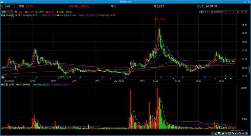The image size is (251, 136).
Task: Select the 15-minute interval button
Action: (x=238, y=12)
